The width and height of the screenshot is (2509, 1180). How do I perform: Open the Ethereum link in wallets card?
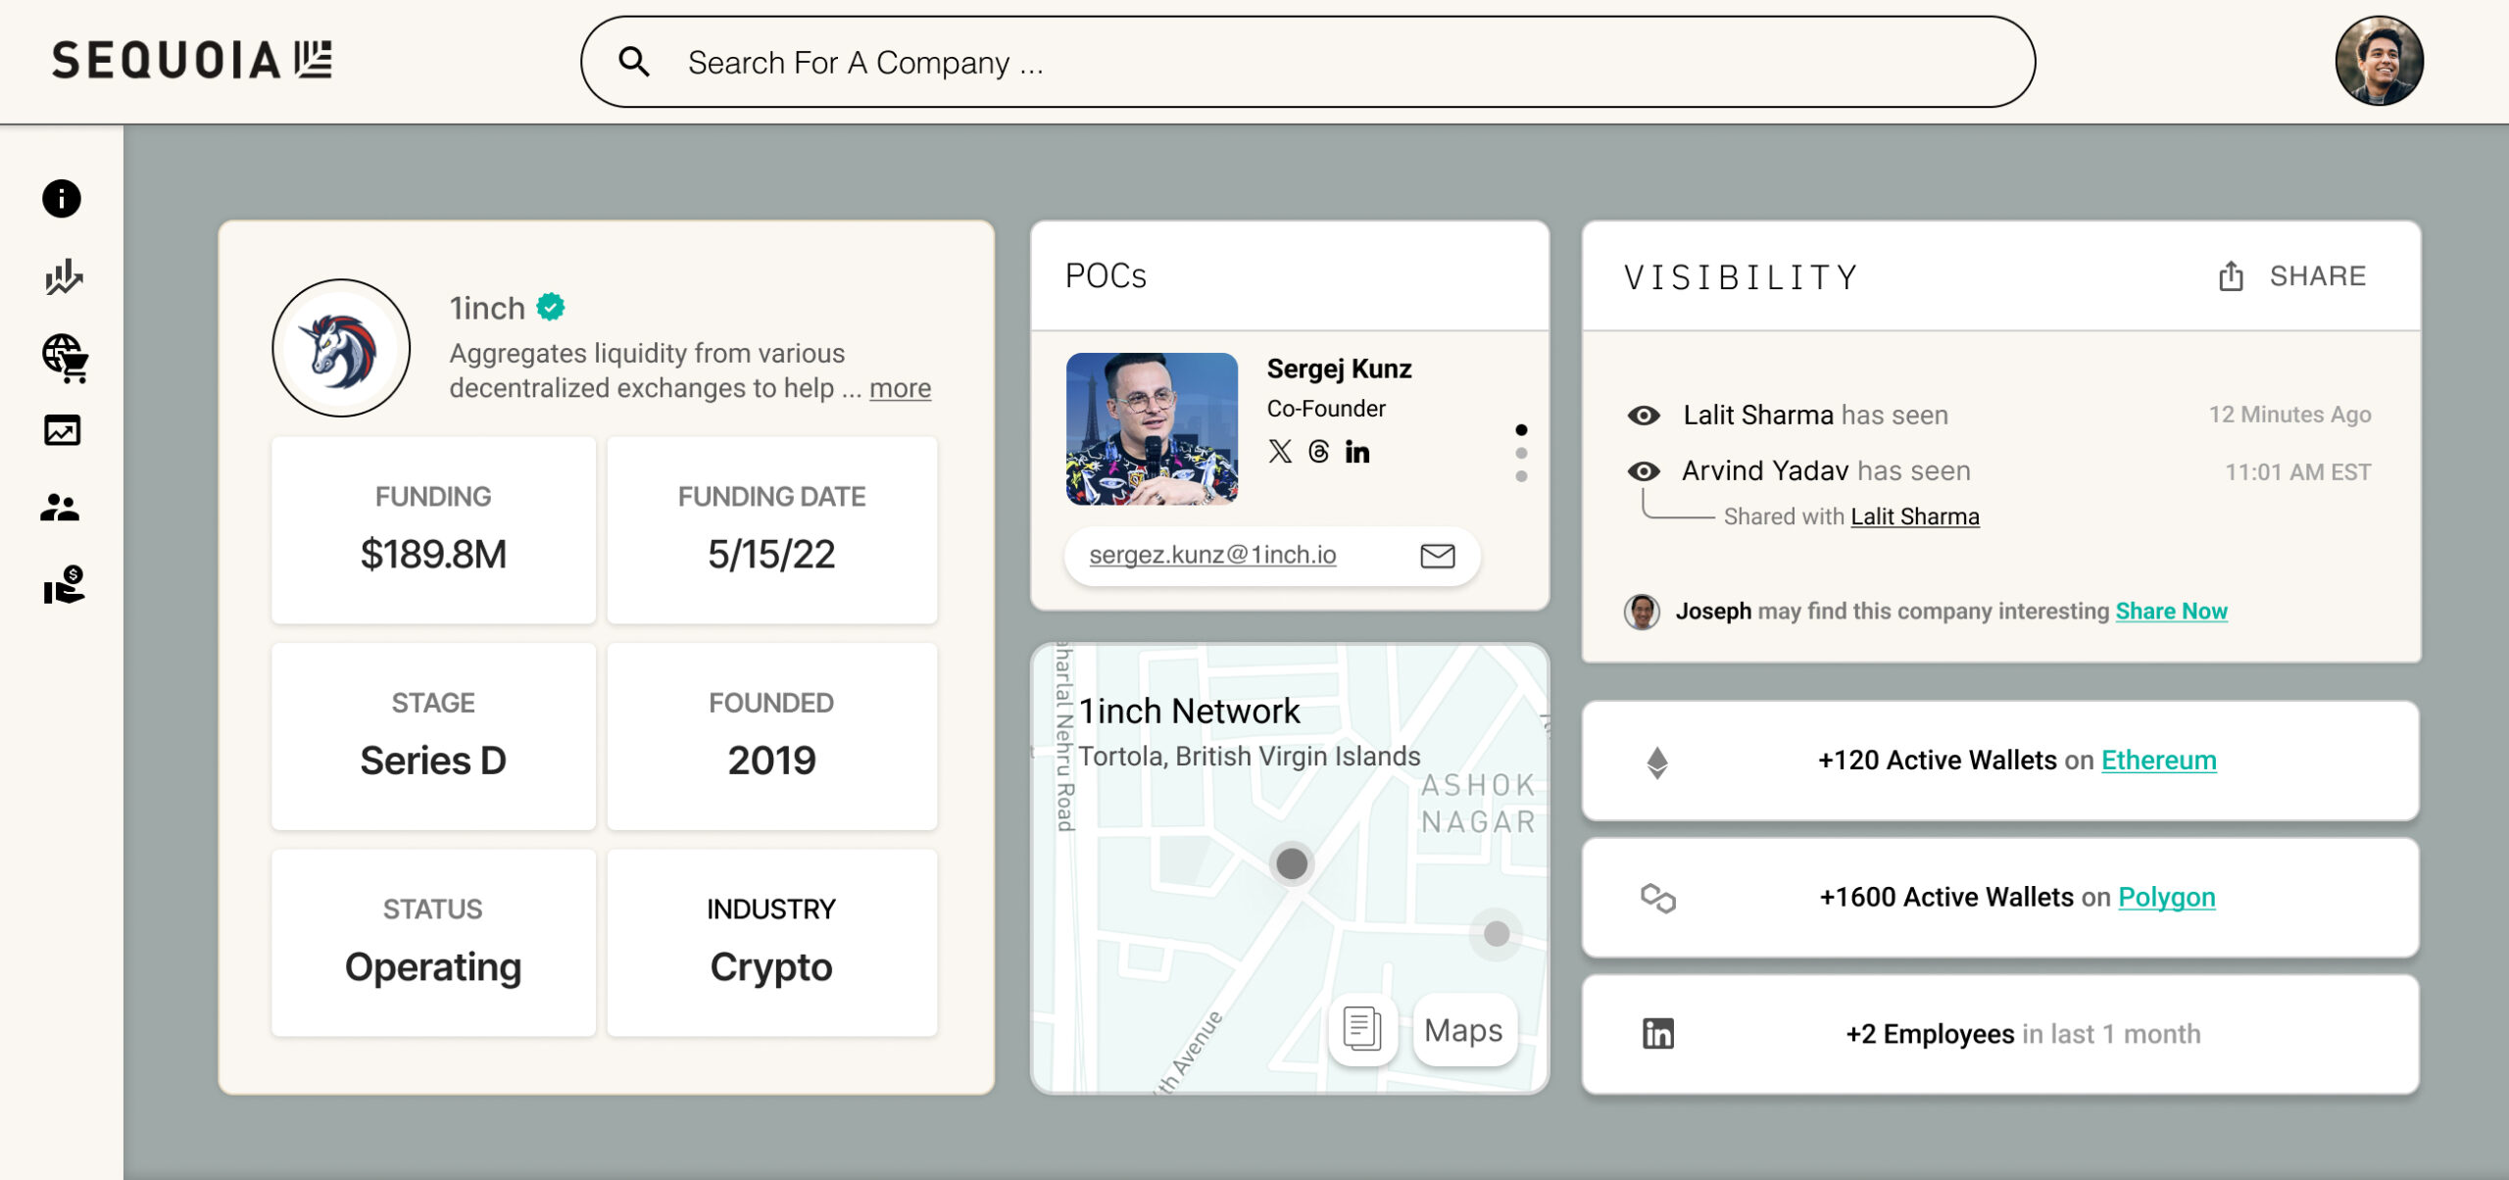[x=2158, y=761]
